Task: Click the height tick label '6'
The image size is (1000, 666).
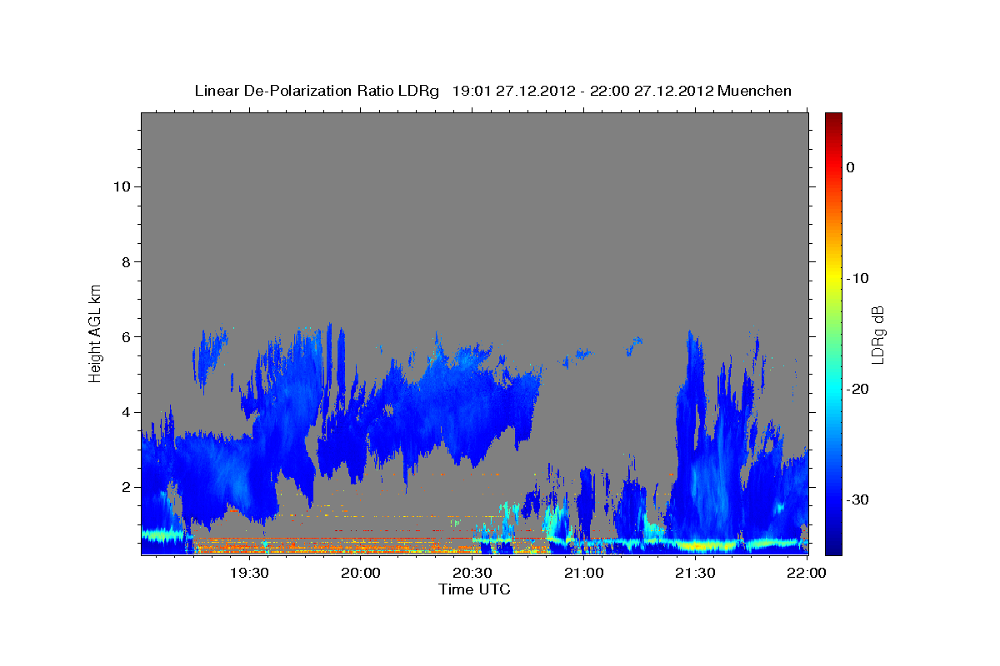Action: click(x=125, y=336)
